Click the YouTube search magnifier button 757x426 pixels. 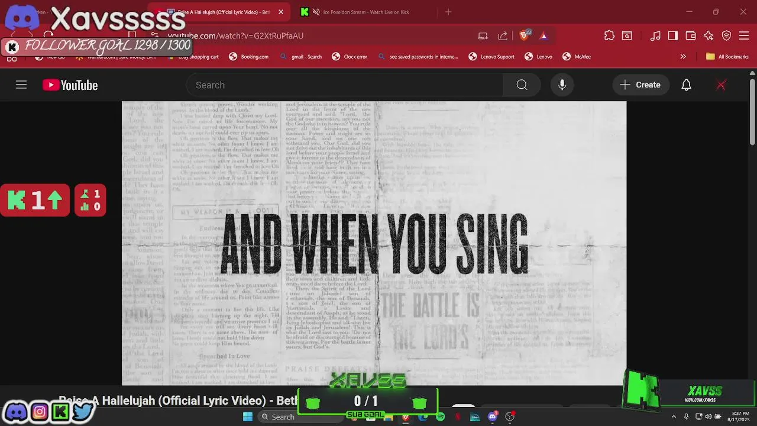click(x=522, y=85)
